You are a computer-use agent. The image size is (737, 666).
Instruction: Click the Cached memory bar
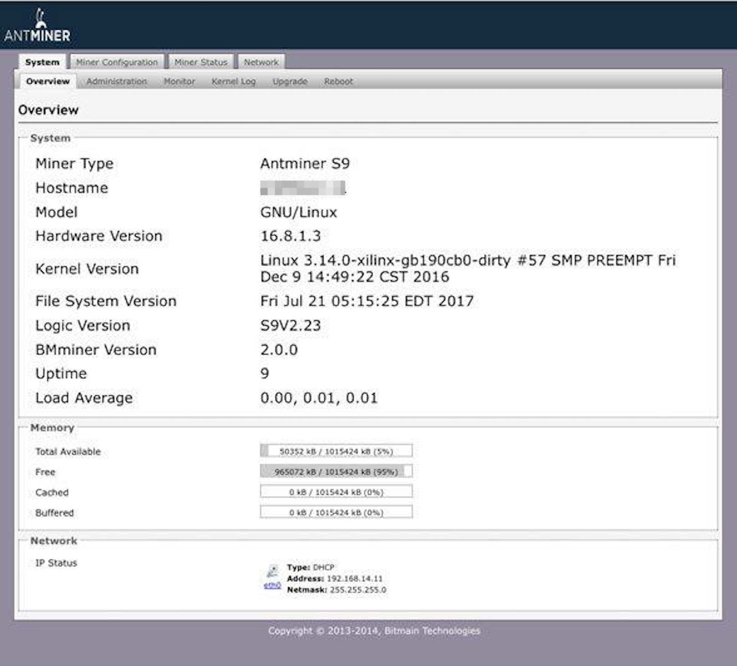pos(336,492)
